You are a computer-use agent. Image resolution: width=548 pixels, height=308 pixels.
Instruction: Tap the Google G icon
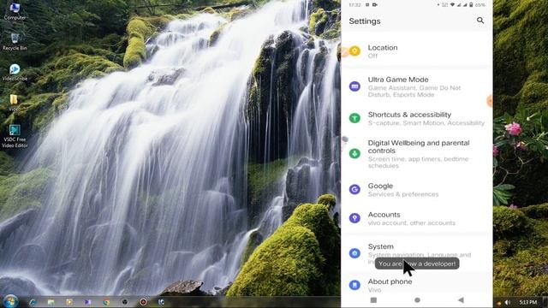354,189
